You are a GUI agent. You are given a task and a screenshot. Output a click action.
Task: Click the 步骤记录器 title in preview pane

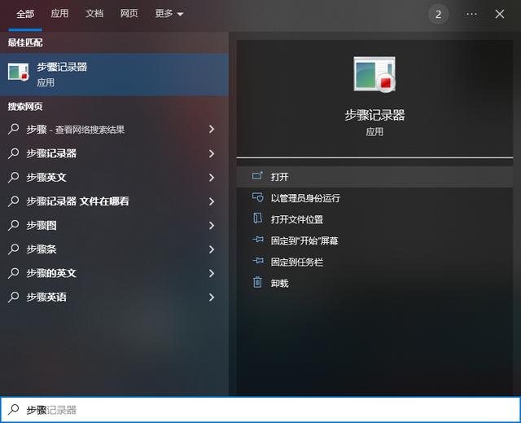(x=374, y=115)
